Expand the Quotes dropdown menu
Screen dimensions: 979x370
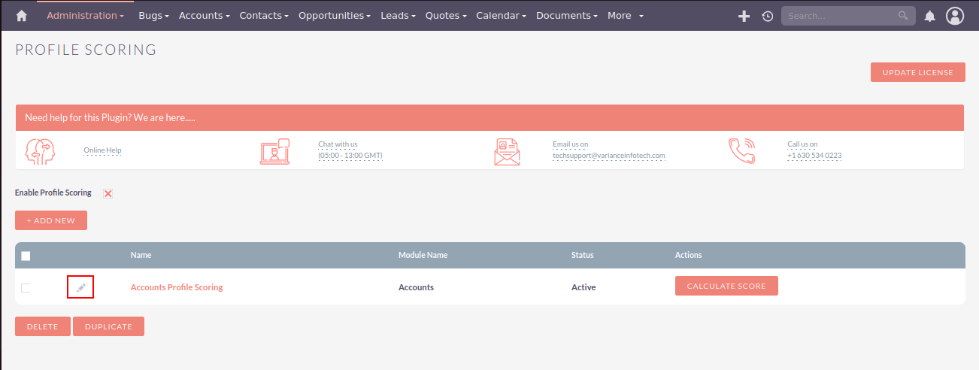tap(446, 15)
